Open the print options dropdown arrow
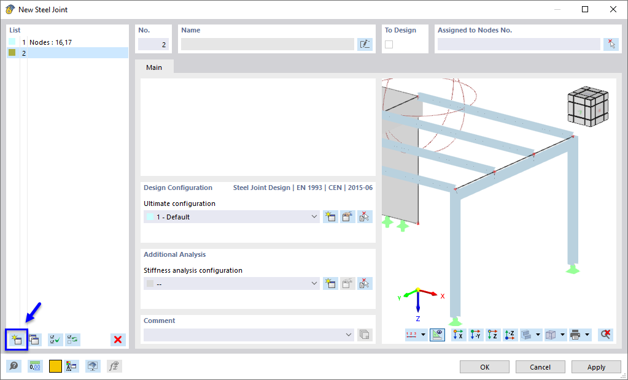This screenshot has width=628, height=380. pyautogui.click(x=587, y=335)
